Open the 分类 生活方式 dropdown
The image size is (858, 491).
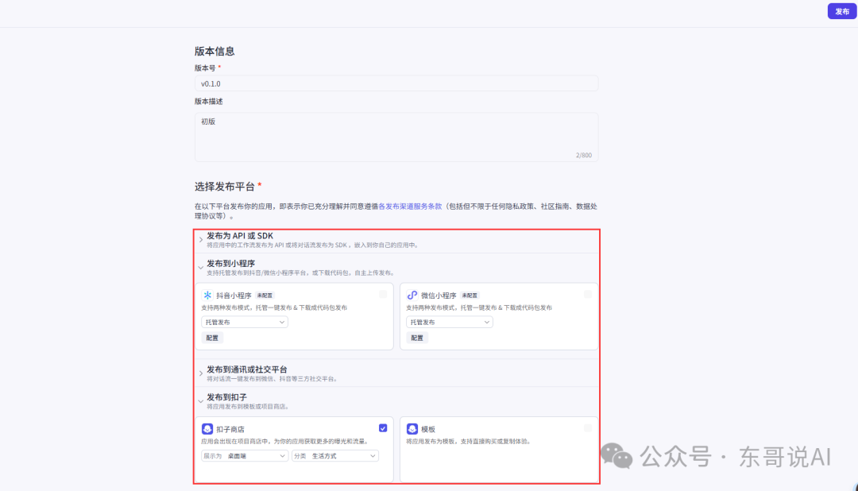pyautogui.click(x=335, y=455)
